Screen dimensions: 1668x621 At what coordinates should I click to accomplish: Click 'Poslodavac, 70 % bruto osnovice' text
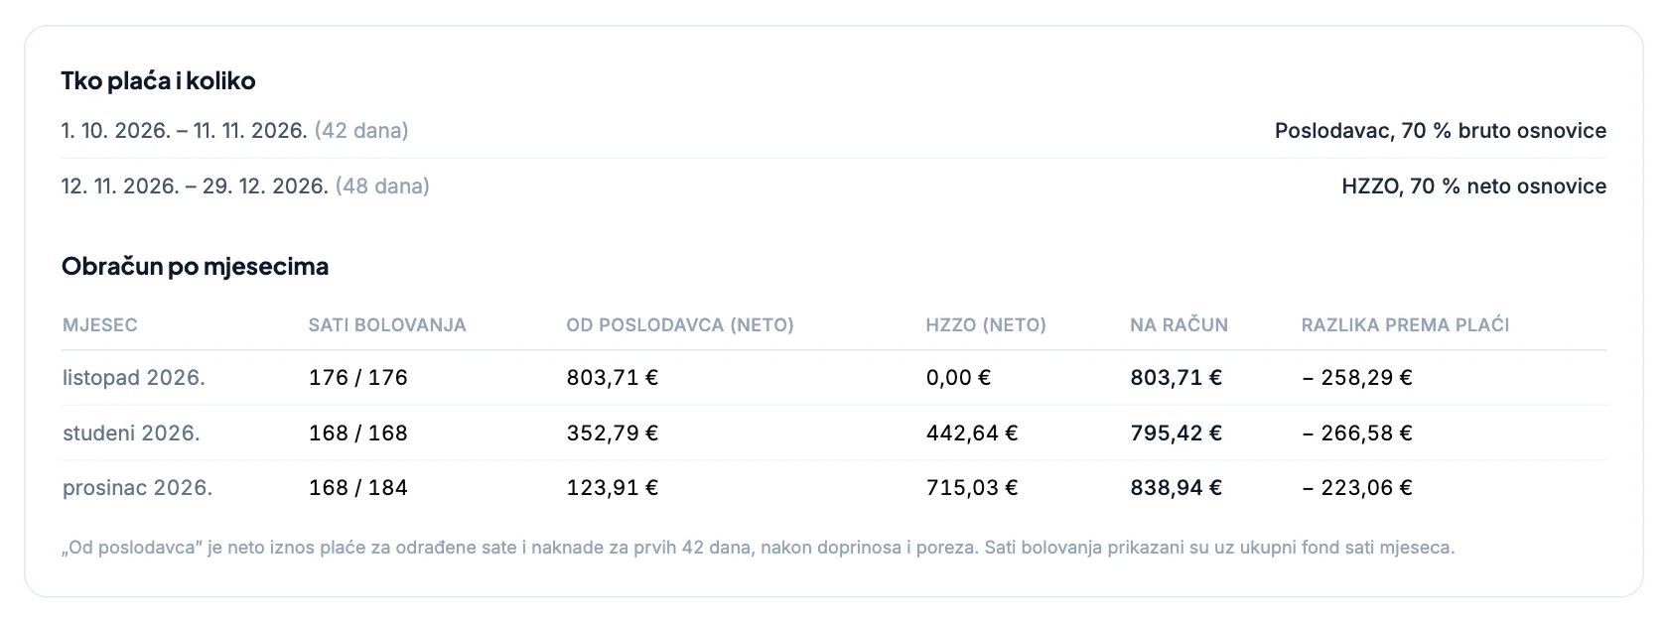[x=1440, y=131]
